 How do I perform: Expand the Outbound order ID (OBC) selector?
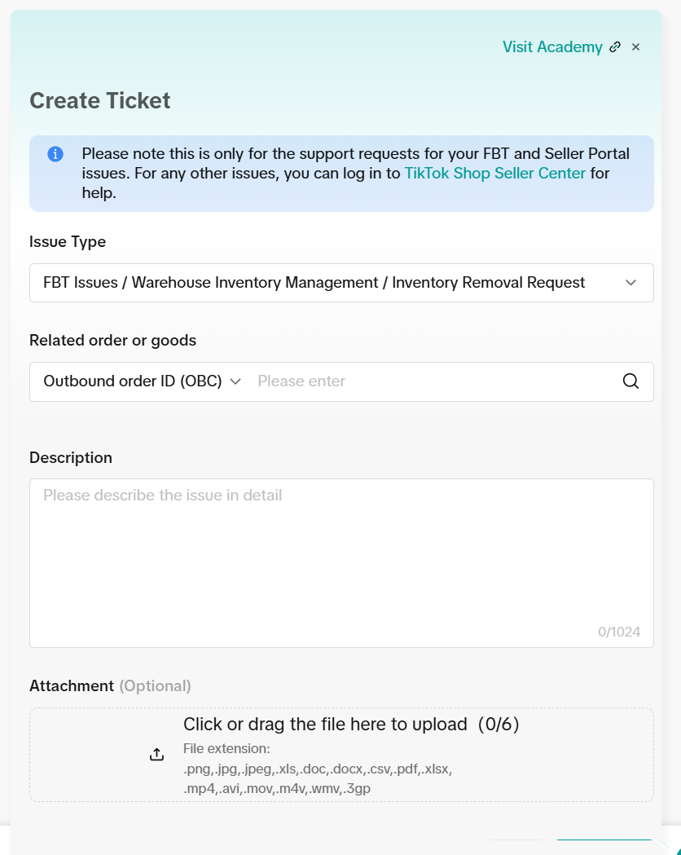(x=142, y=381)
